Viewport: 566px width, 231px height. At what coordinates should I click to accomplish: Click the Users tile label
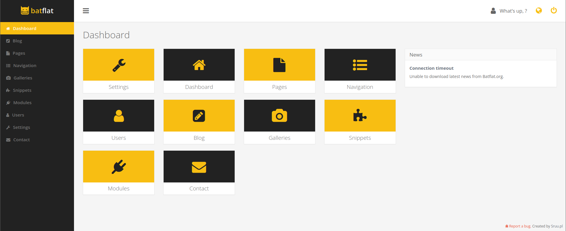click(x=119, y=138)
